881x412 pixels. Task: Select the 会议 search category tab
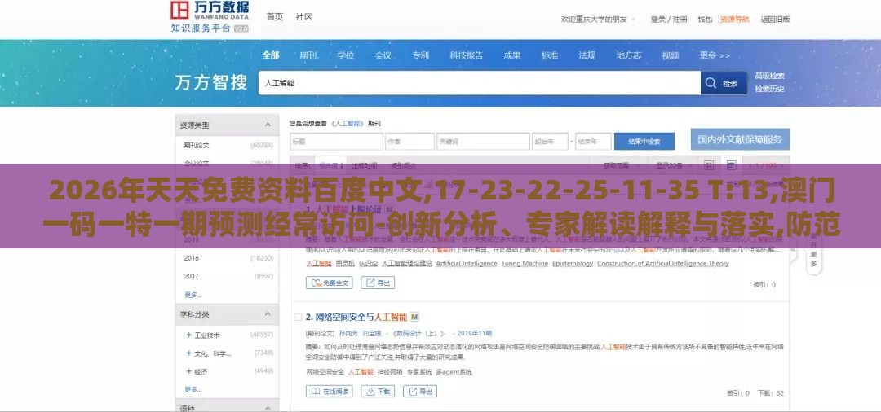383,55
